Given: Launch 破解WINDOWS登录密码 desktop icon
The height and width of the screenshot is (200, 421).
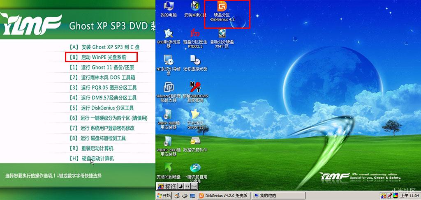Looking at the screenshot, I should click(195, 92).
